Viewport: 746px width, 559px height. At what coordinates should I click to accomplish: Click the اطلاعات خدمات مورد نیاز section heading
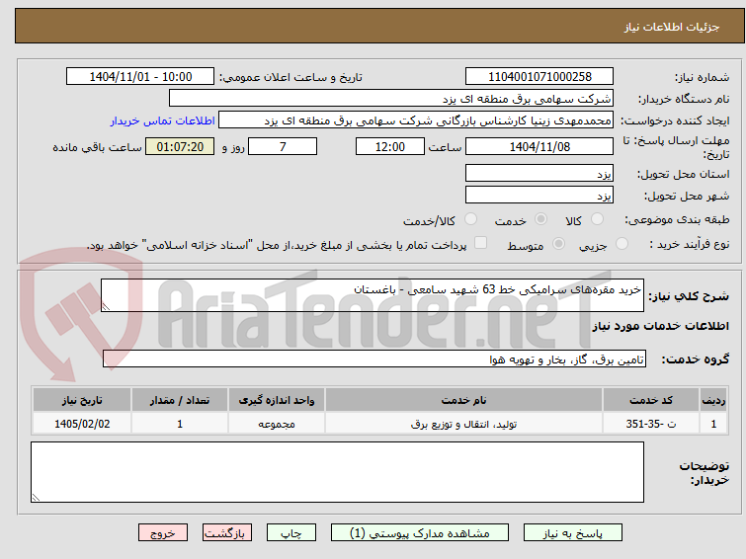coord(660,326)
